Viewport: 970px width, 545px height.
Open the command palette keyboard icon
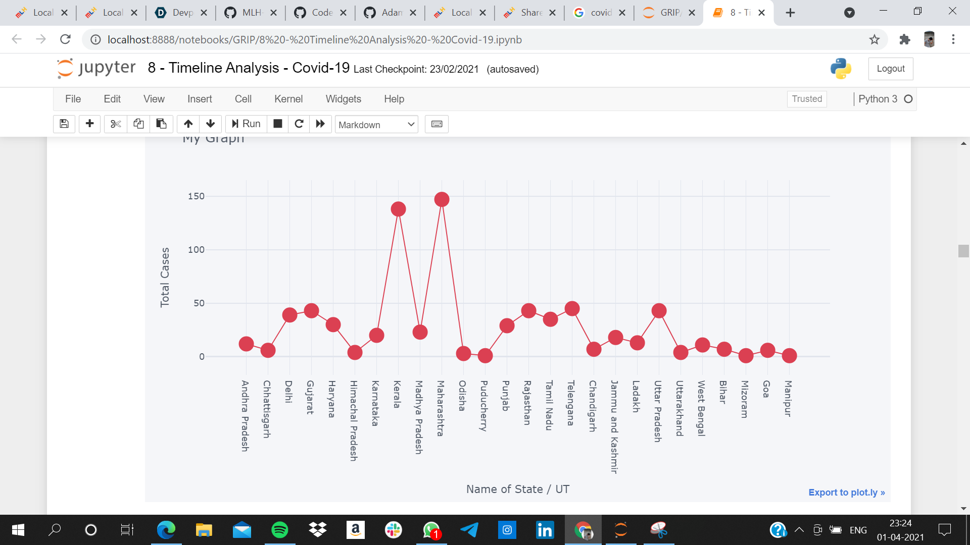(x=437, y=124)
